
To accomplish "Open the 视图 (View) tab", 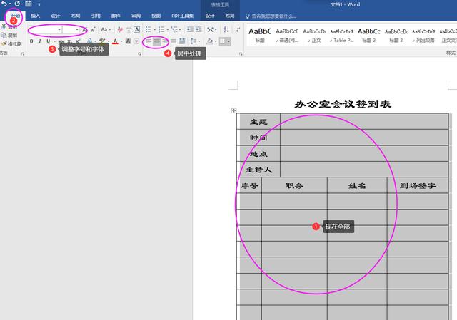I will (156, 16).
